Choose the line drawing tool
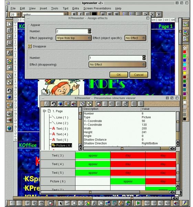Image resolution: width=193 pixels, height=207 pixels. point(67,203)
